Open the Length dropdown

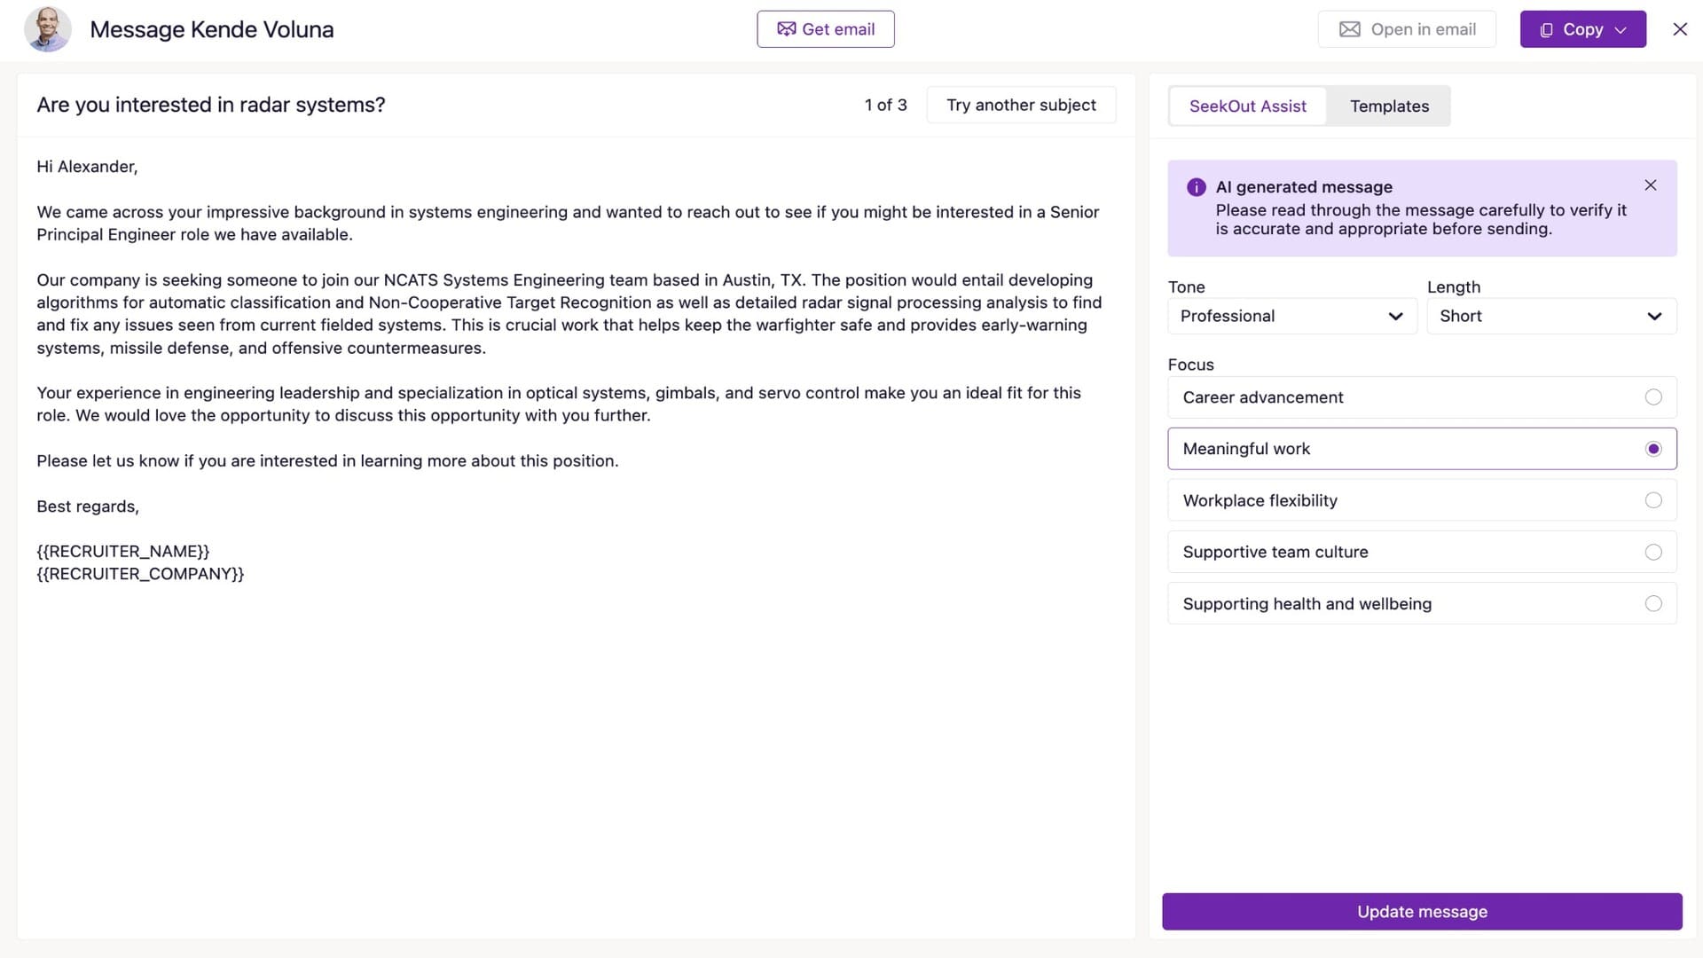1550,316
